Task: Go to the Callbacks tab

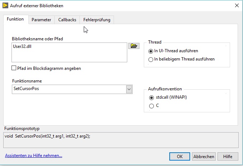Action: point(67,20)
